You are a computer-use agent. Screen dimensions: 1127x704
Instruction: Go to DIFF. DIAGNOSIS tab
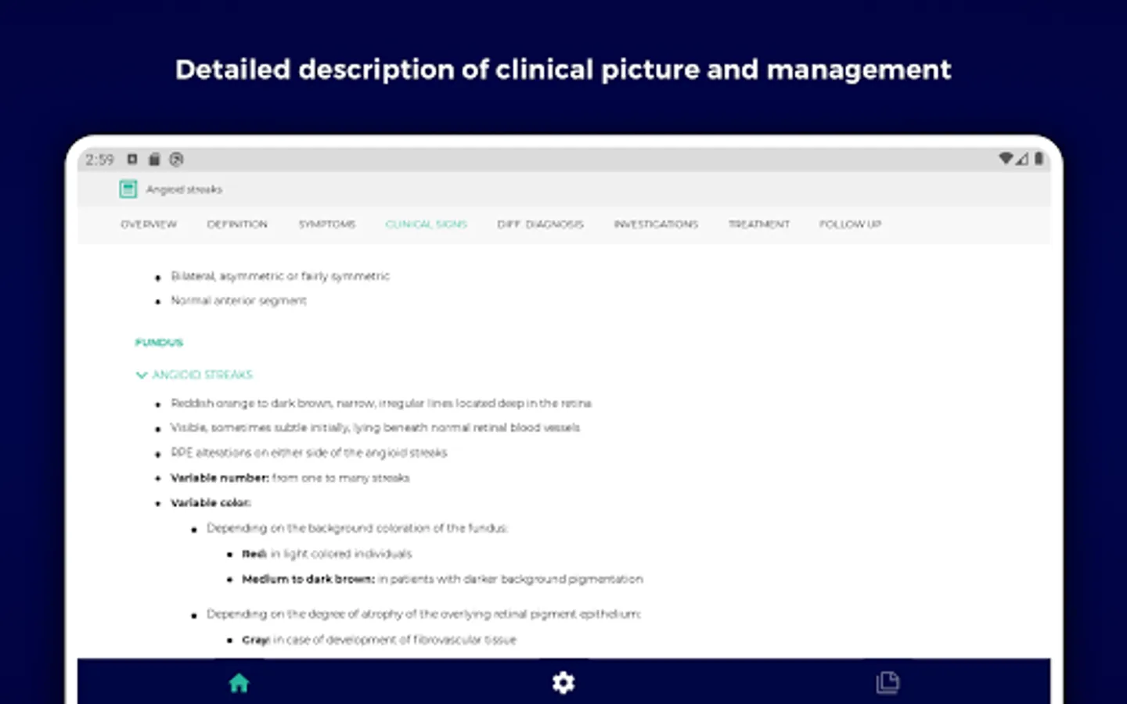pos(541,224)
